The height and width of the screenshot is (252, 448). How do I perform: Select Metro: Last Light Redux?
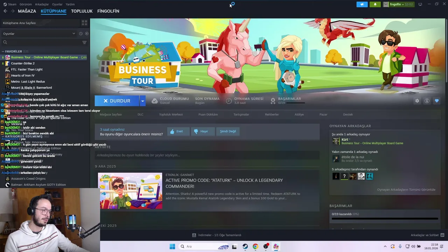pyautogui.click(x=28, y=82)
